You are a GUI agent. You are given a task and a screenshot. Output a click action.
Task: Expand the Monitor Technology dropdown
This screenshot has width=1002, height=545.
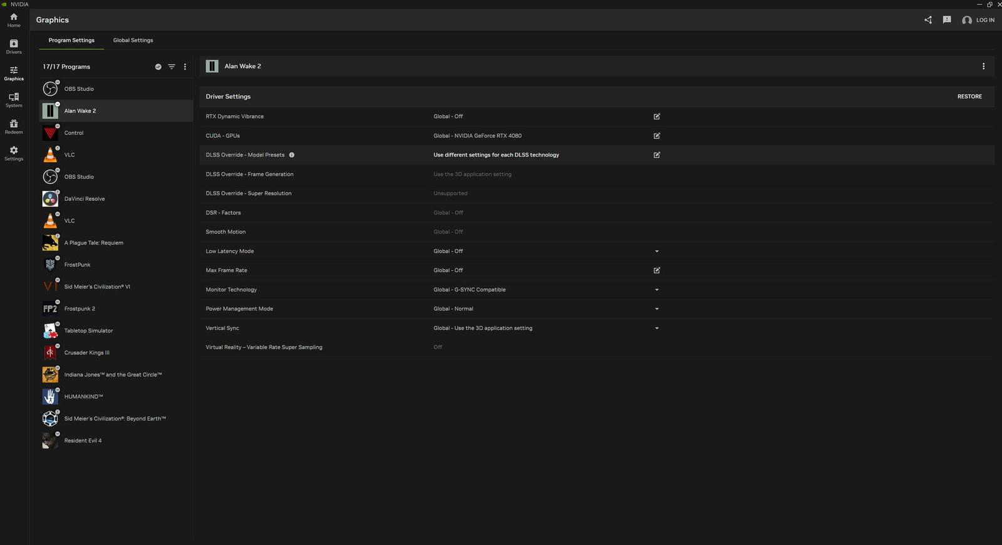pos(657,290)
